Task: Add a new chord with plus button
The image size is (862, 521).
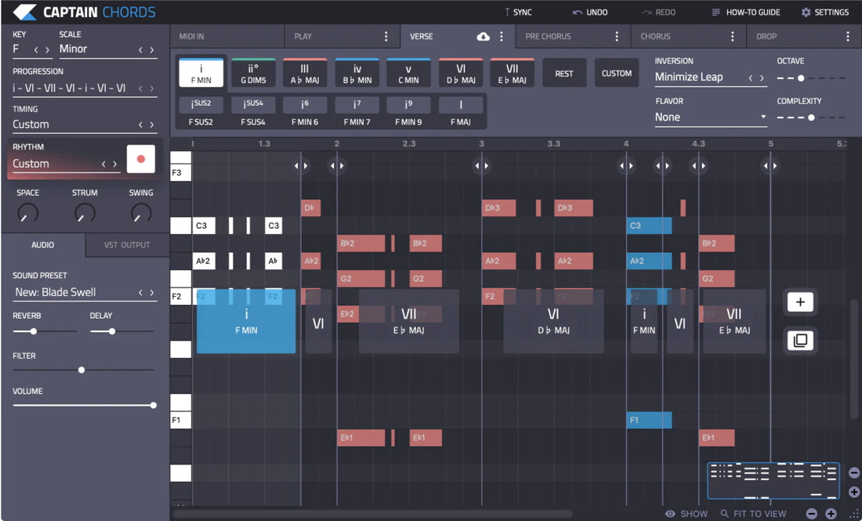Action: click(800, 302)
